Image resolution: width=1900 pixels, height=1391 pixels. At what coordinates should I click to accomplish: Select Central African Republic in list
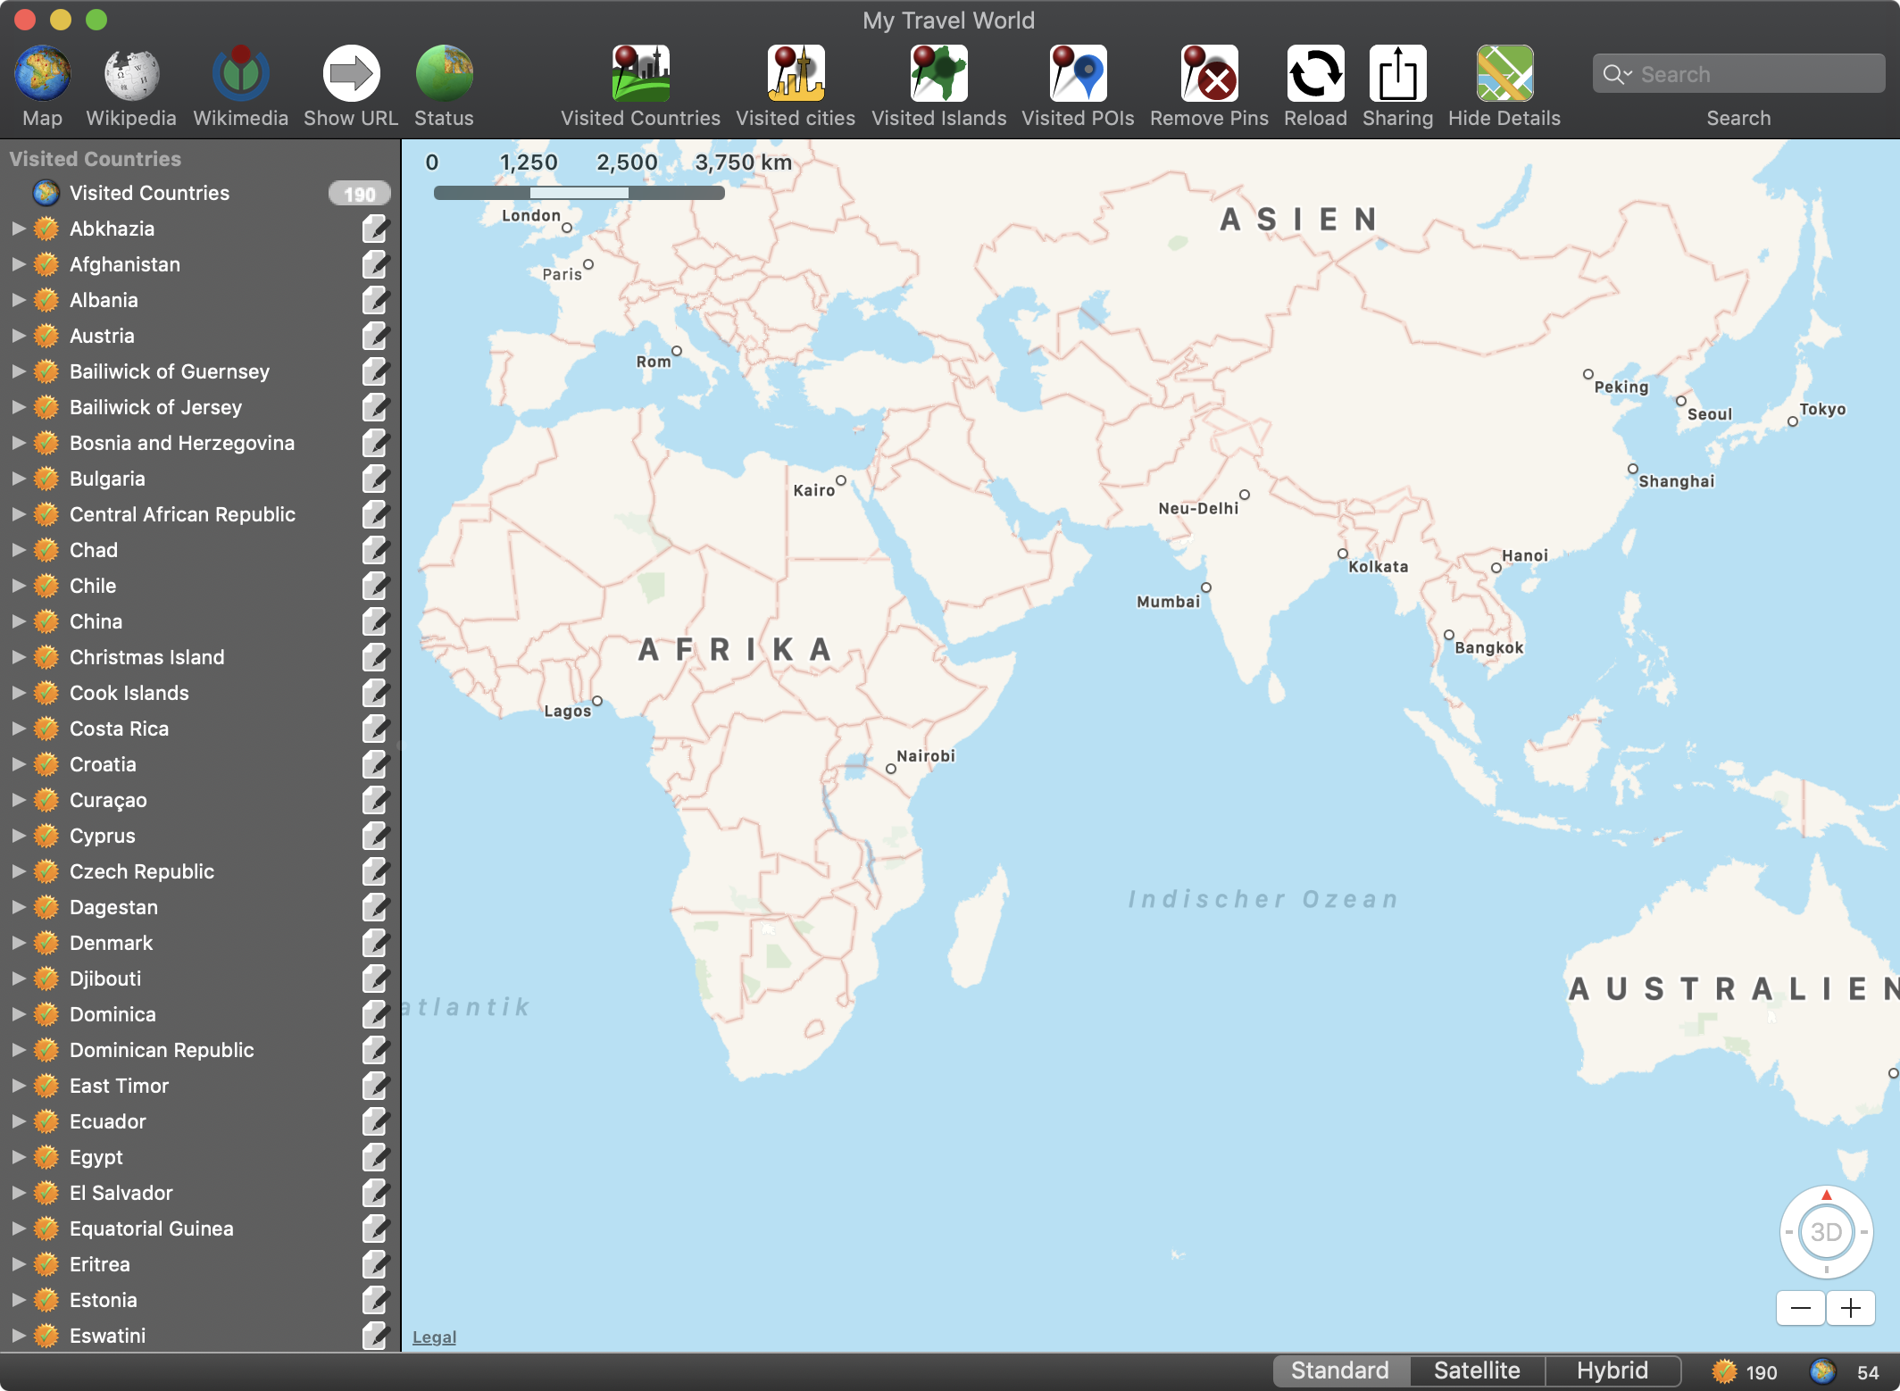200,514
